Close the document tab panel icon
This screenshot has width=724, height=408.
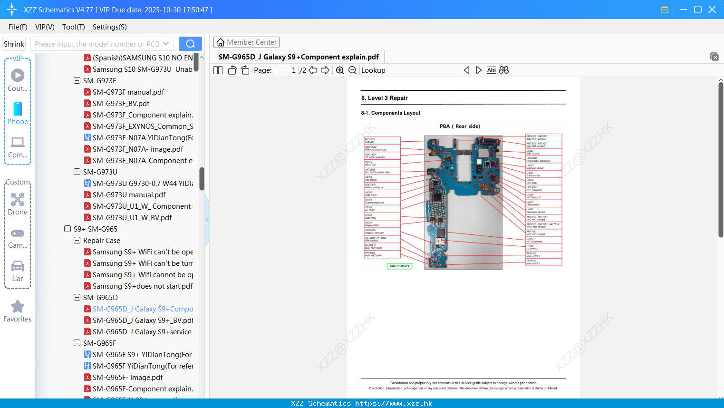click(714, 57)
